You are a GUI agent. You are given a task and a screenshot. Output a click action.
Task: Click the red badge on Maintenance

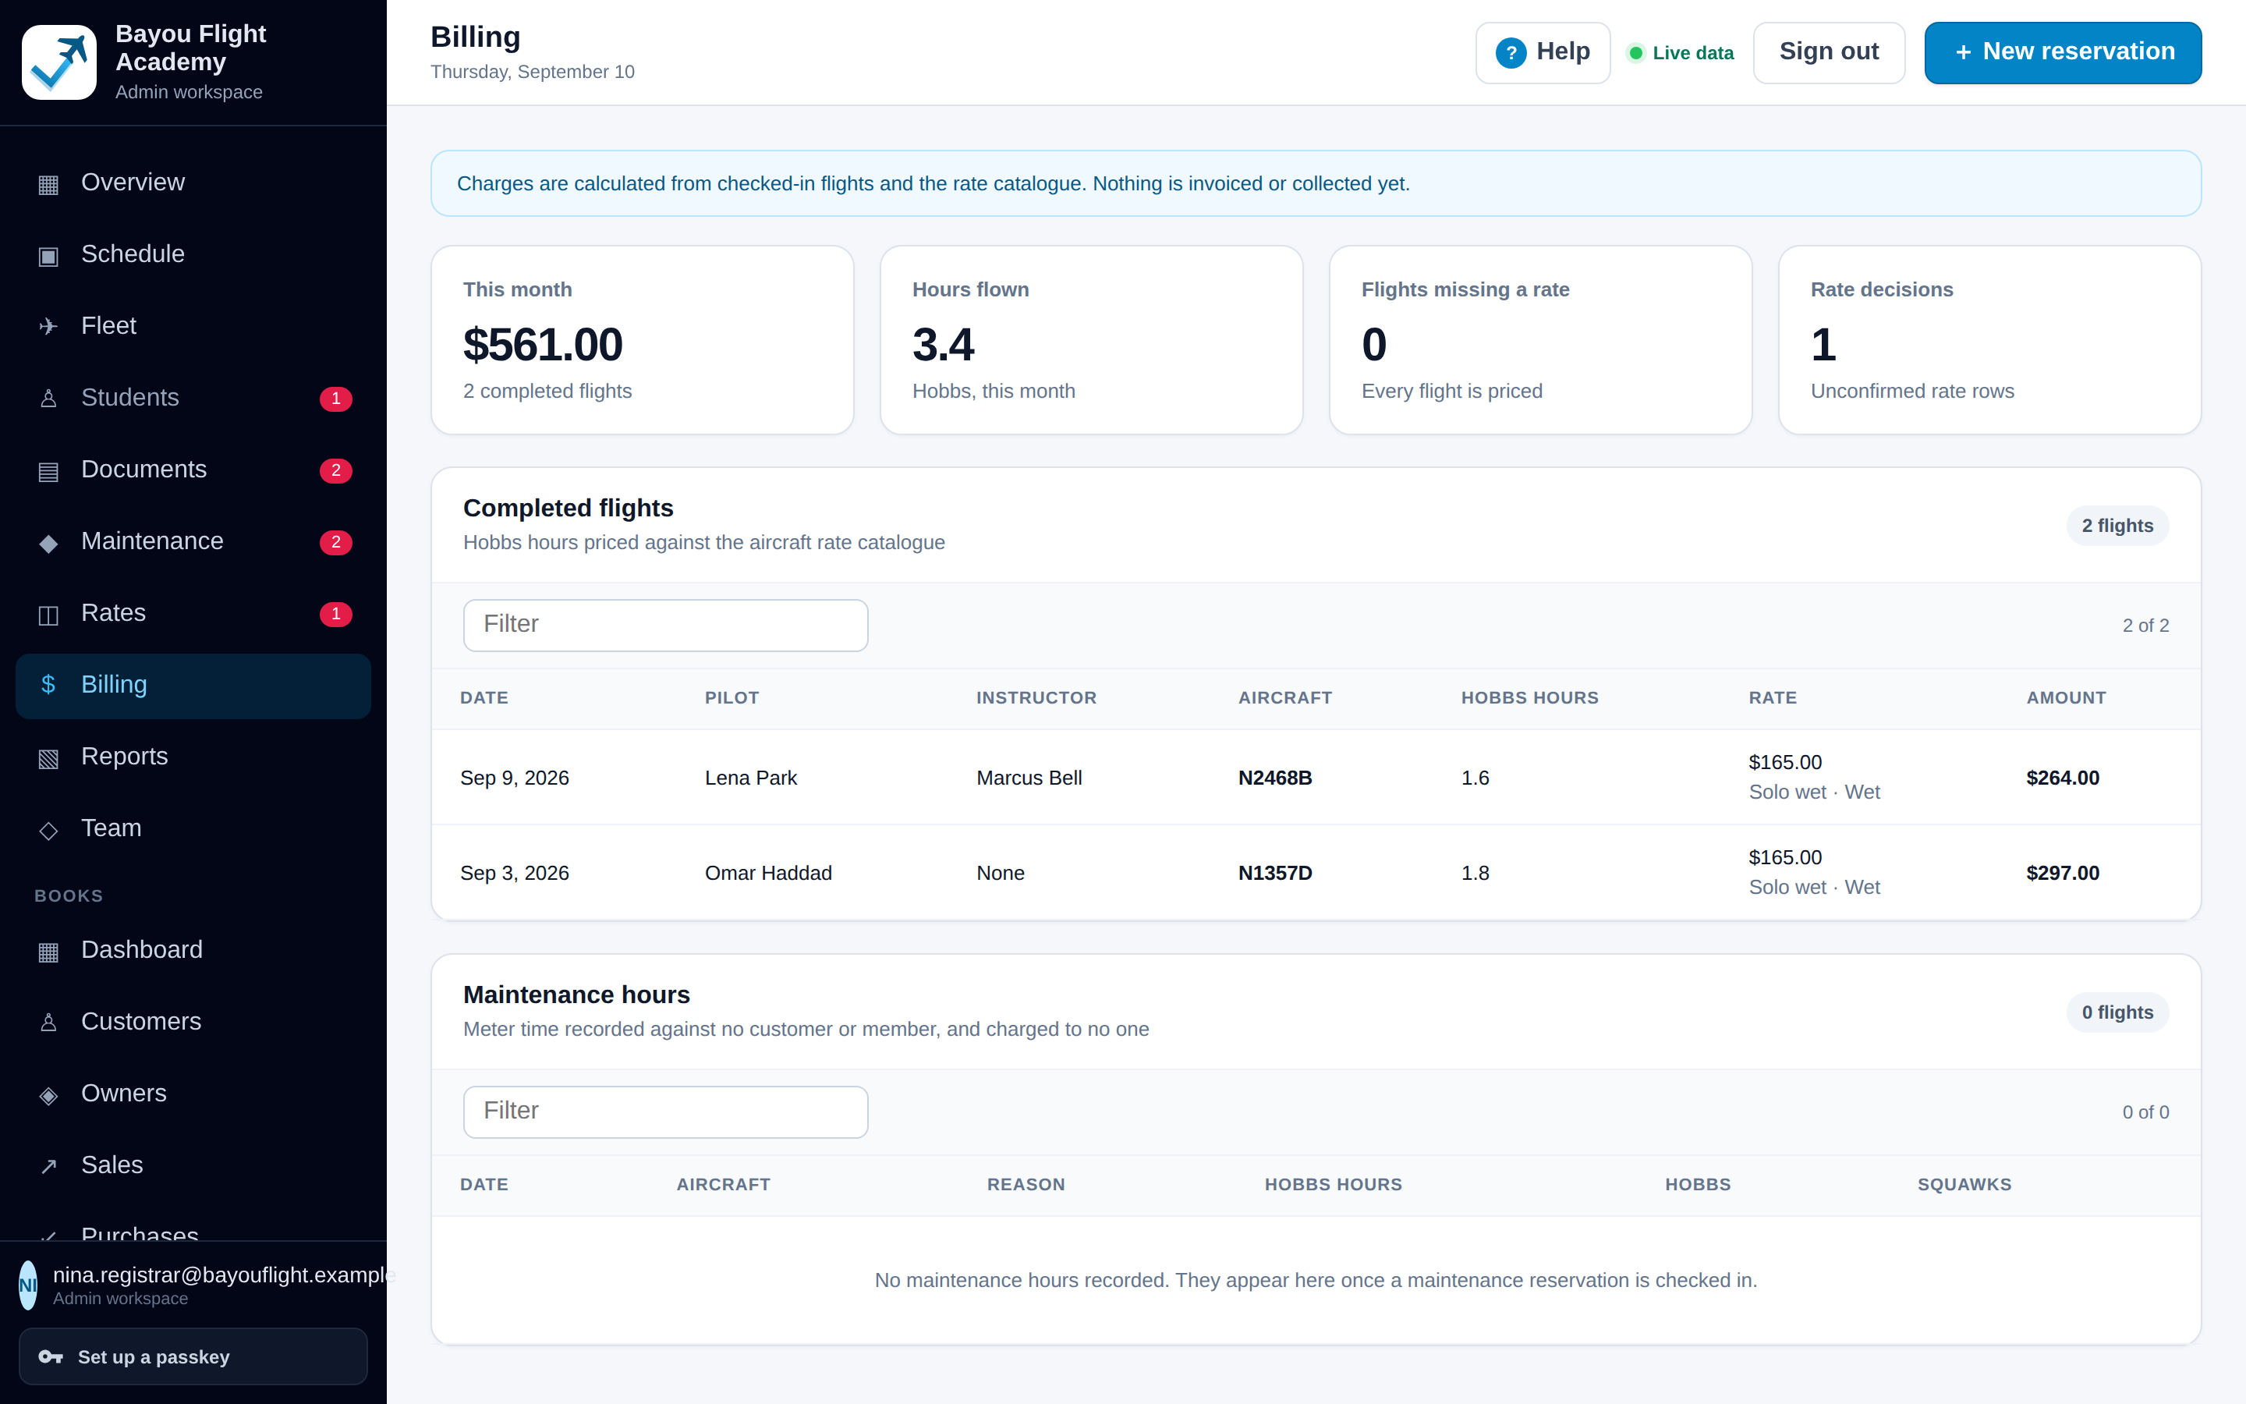336,542
